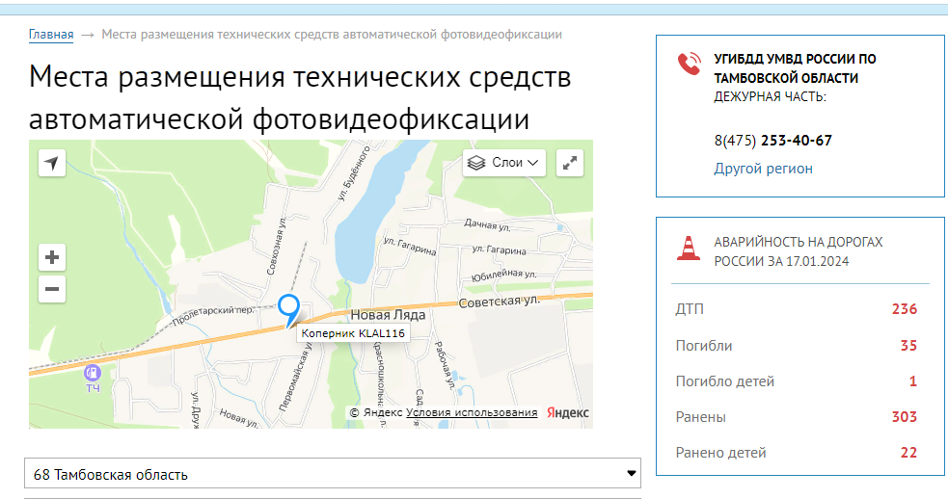Click the map geolocation arrow button
The image size is (948, 499).
click(52, 163)
